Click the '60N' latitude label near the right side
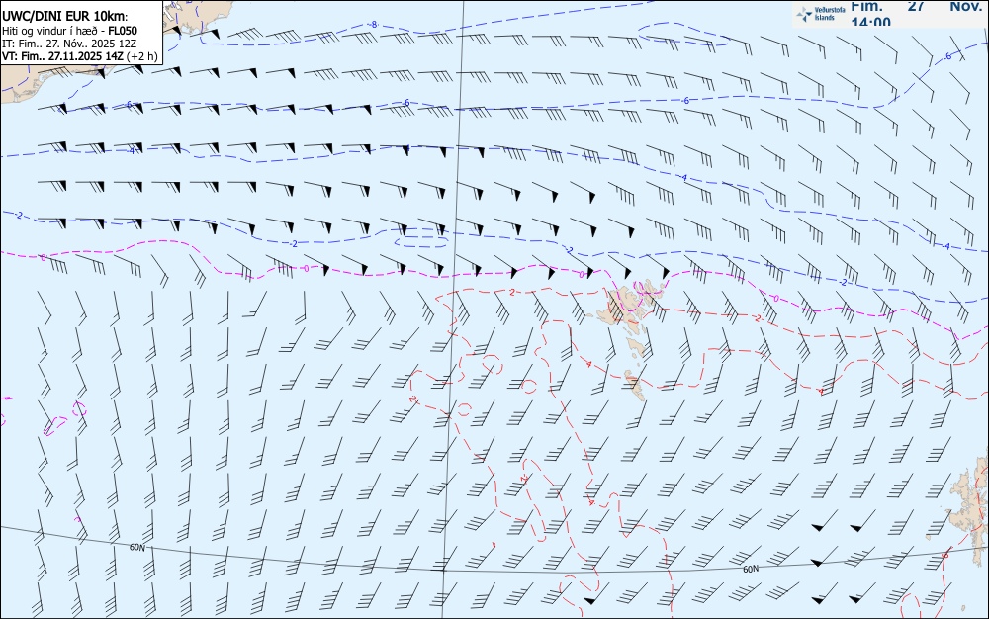This screenshot has height=619, width=989. point(751,570)
